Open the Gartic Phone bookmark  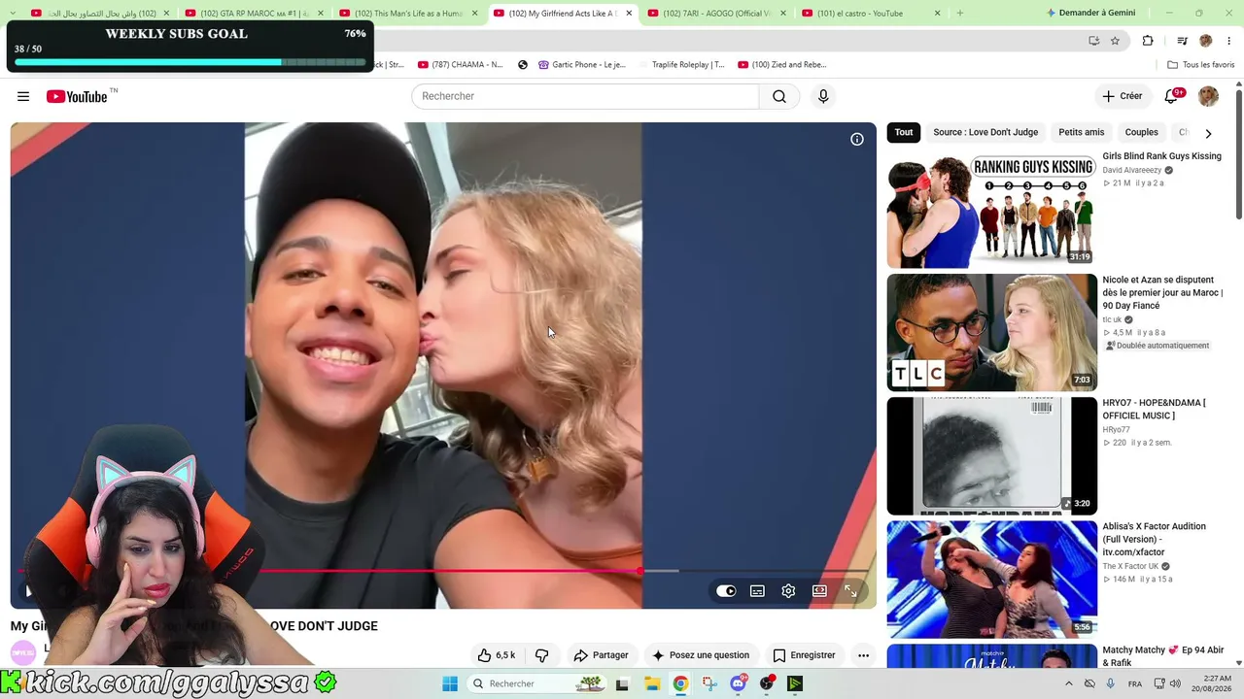pyautogui.click(x=582, y=65)
